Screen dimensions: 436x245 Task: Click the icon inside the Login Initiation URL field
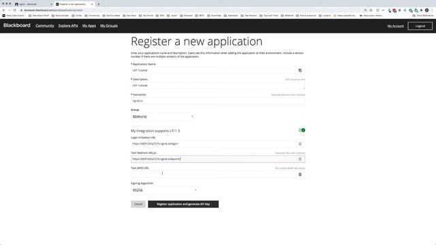(x=300, y=144)
